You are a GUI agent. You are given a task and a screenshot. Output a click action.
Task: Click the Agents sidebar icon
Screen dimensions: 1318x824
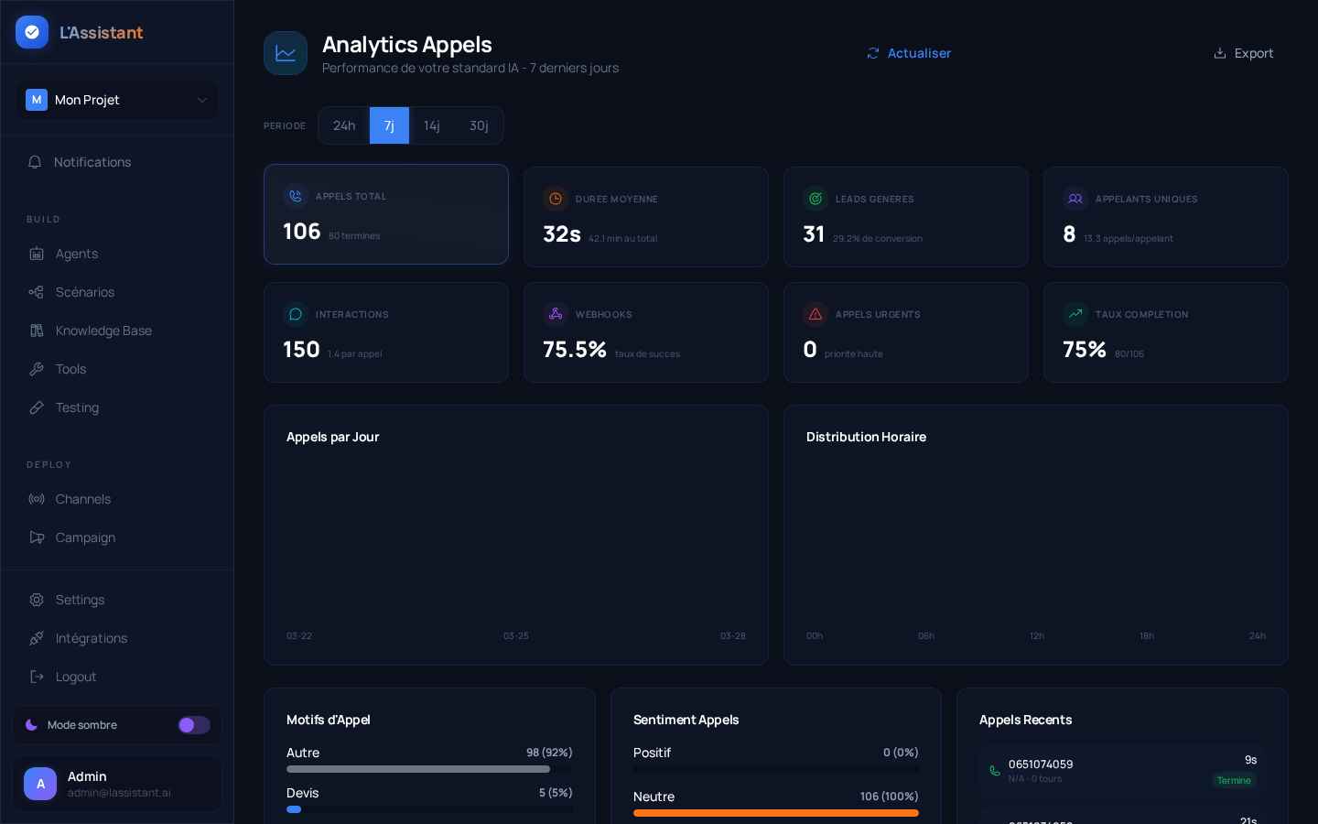click(x=37, y=254)
